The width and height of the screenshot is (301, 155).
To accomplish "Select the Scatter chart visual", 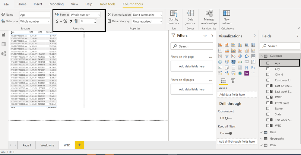I will [x=233, y=56].
